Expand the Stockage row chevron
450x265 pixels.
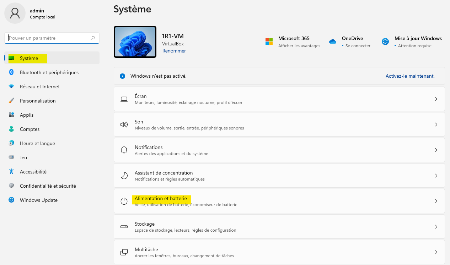(436, 227)
